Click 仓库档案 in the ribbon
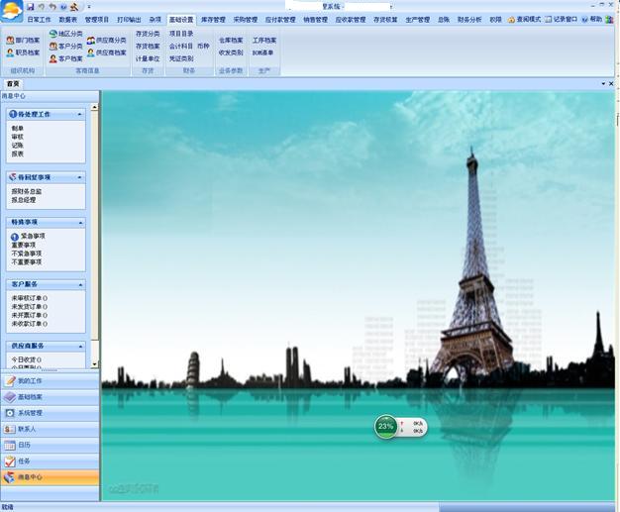Image resolution: width=620 pixels, height=512 pixels. coord(231,40)
